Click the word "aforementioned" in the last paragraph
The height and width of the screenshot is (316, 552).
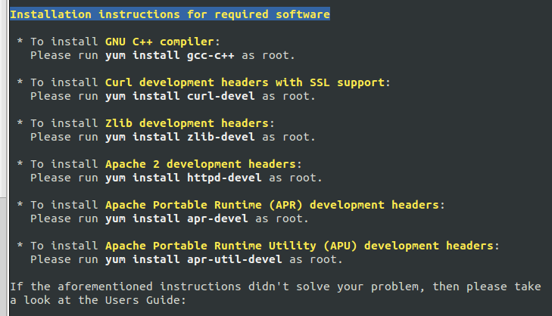(x=105, y=287)
